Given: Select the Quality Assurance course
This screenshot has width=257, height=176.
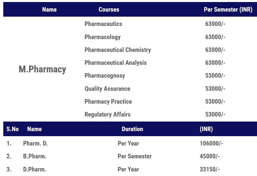Looking at the screenshot, I should pyautogui.click(x=107, y=89).
